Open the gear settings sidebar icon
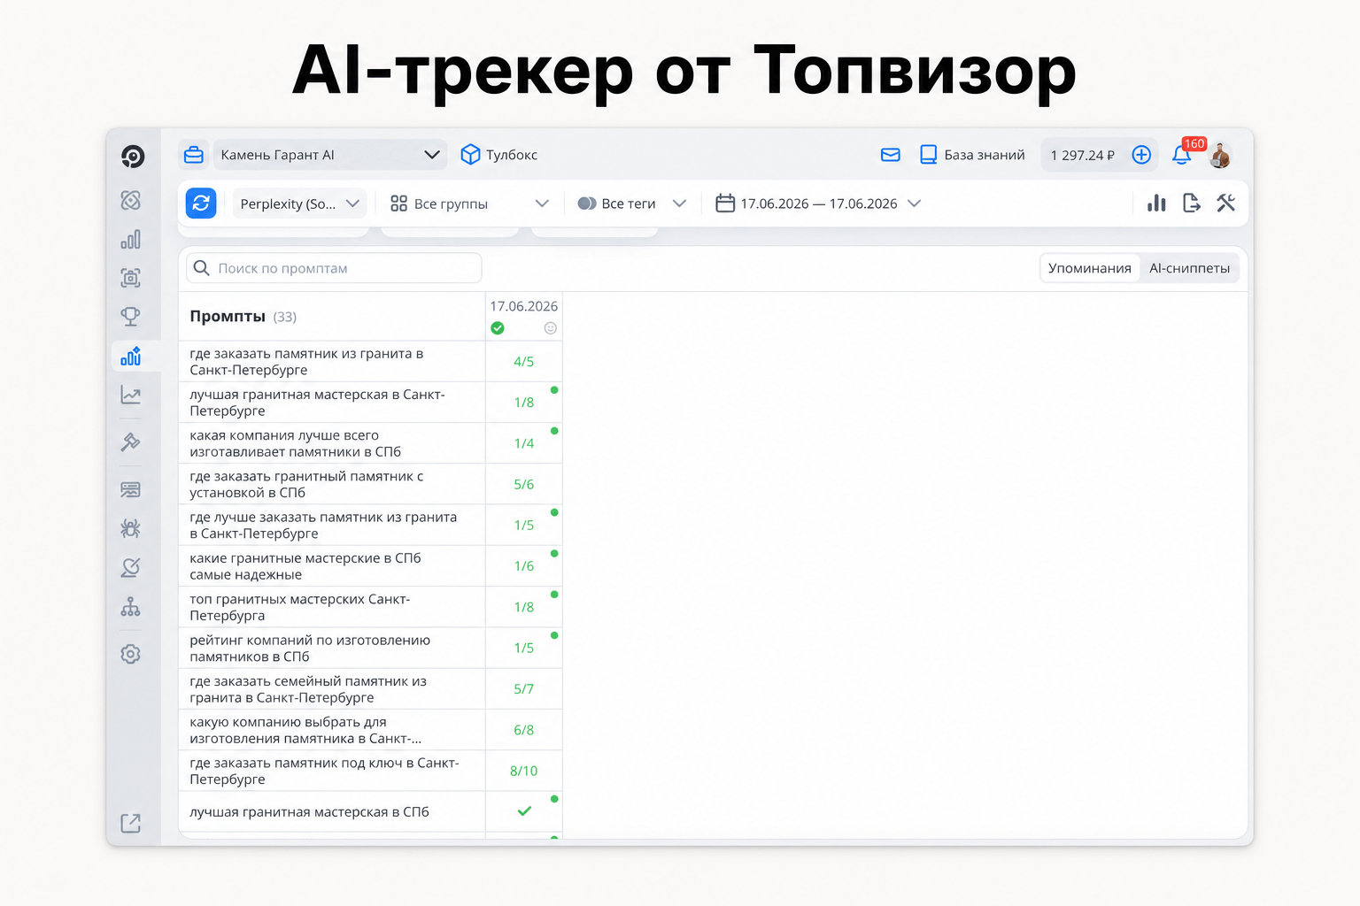Image resolution: width=1360 pixels, height=906 pixels. click(131, 654)
